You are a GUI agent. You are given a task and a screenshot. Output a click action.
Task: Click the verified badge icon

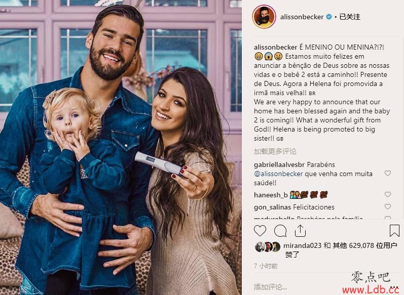329,17
